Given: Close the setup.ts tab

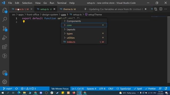Looking at the screenshot, I should (54, 9).
